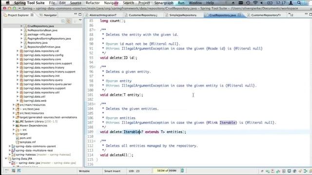Open the Sonargraph menu
Screen dimensions: 312x175
tap(164, 3)
